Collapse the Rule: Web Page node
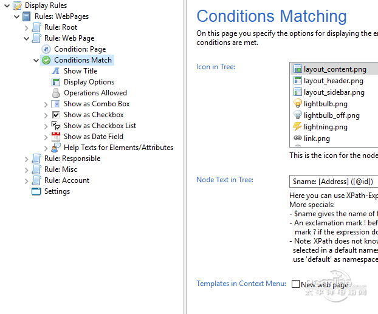Screen dimensions: 378x314 [26, 38]
